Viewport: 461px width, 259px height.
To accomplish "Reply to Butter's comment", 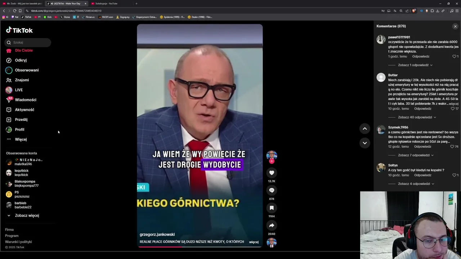I will point(422,109).
